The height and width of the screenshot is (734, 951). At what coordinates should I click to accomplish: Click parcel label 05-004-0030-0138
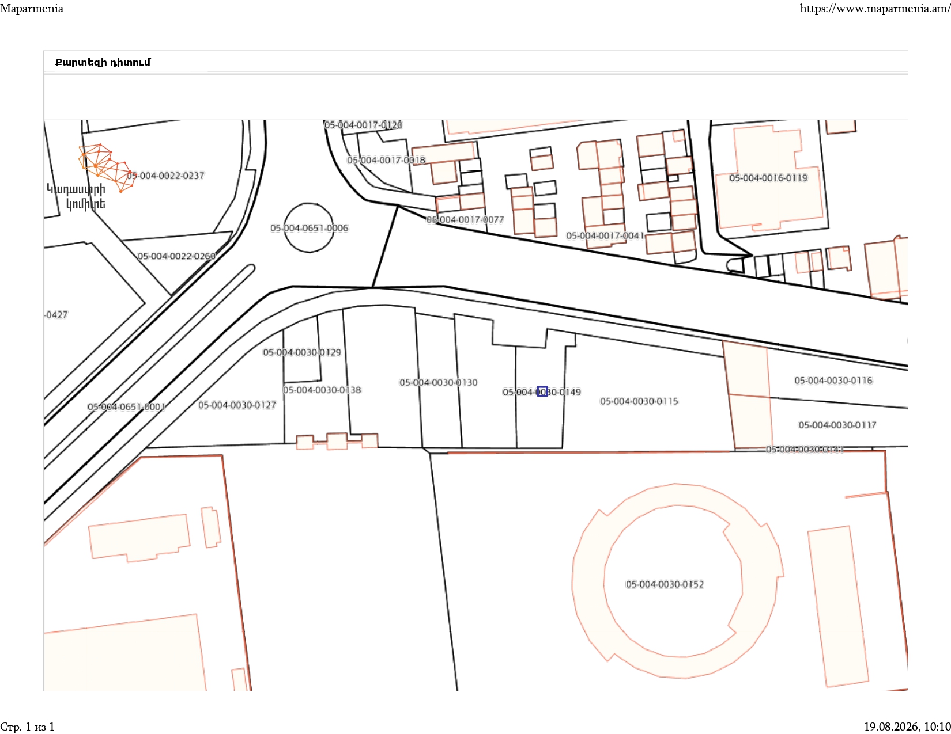point(322,390)
